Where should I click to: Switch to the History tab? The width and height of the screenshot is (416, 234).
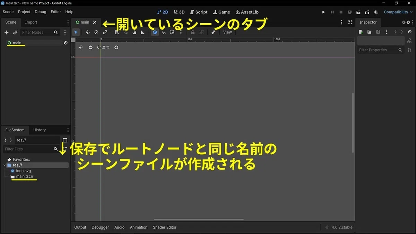click(40, 130)
